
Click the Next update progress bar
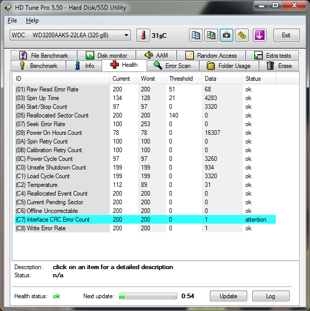pos(148,296)
